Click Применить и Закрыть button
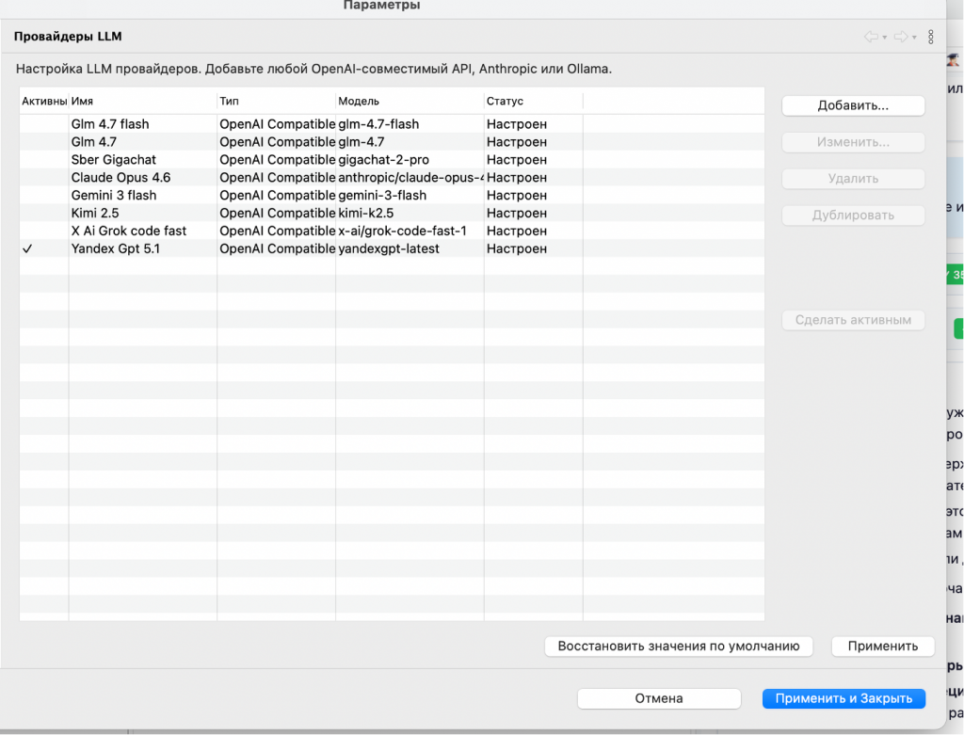 click(x=843, y=698)
